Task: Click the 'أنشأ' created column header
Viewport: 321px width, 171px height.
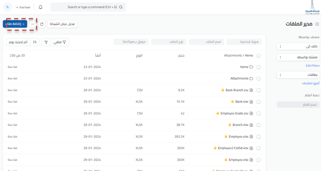Action: coord(98,55)
